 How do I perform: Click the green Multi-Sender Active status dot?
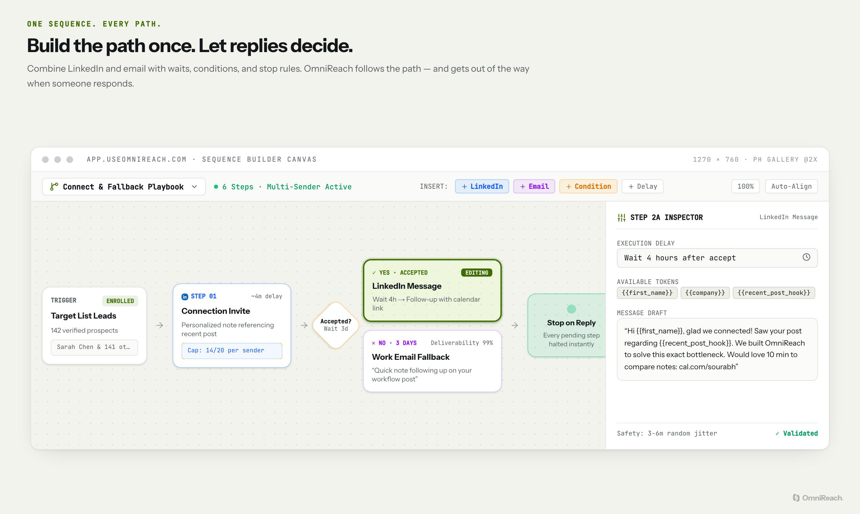pyautogui.click(x=216, y=187)
